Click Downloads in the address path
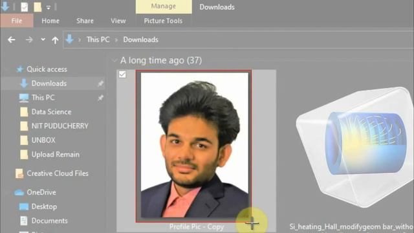The height and width of the screenshot is (233, 414). point(141,39)
